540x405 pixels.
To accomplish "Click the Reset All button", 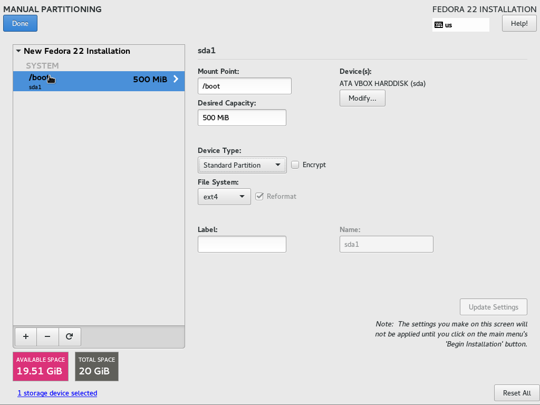I will point(517,393).
